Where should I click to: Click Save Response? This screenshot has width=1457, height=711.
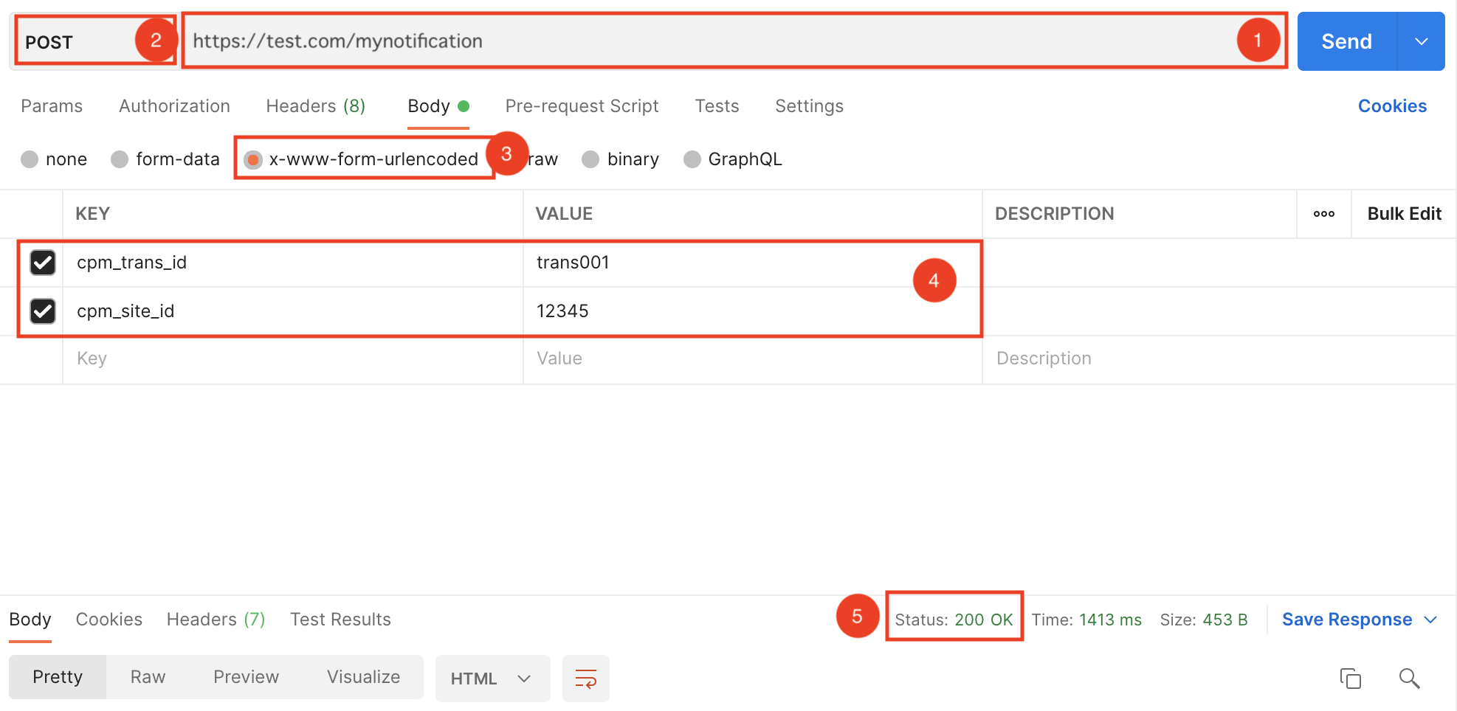(1346, 620)
